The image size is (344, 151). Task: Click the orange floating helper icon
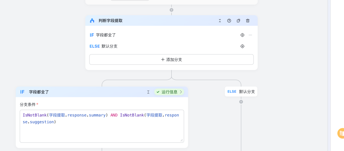click(341, 133)
